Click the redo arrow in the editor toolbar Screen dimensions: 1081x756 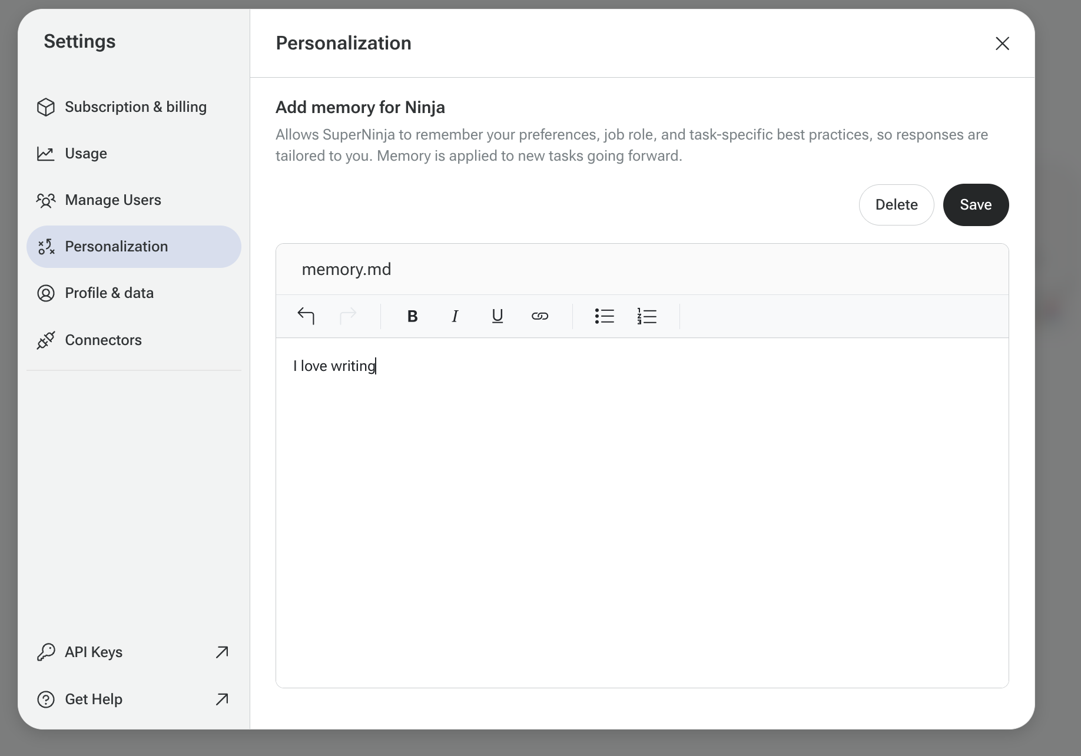tap(348, 316)
